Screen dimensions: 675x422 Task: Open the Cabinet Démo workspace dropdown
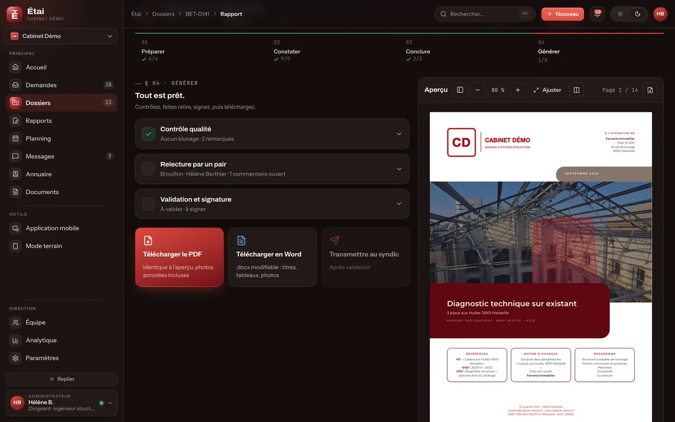pyautogui.click(x=62, y=36)
